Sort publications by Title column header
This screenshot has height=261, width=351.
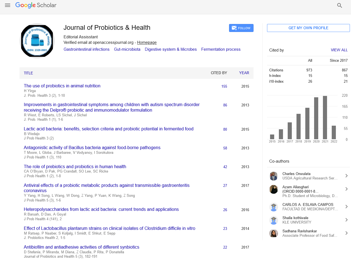[x=28, y=73]
